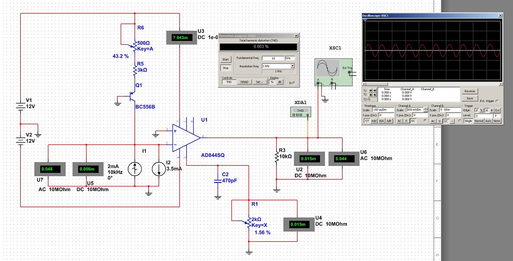Close the Distortion analyzer-XDA1 window
Image resolution: width=513 pixels, height=261 pixels.
tap(296, 36)
